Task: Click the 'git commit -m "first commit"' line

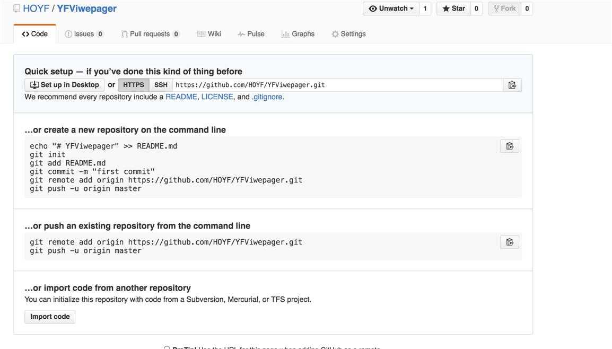Action: pos(92,172)
